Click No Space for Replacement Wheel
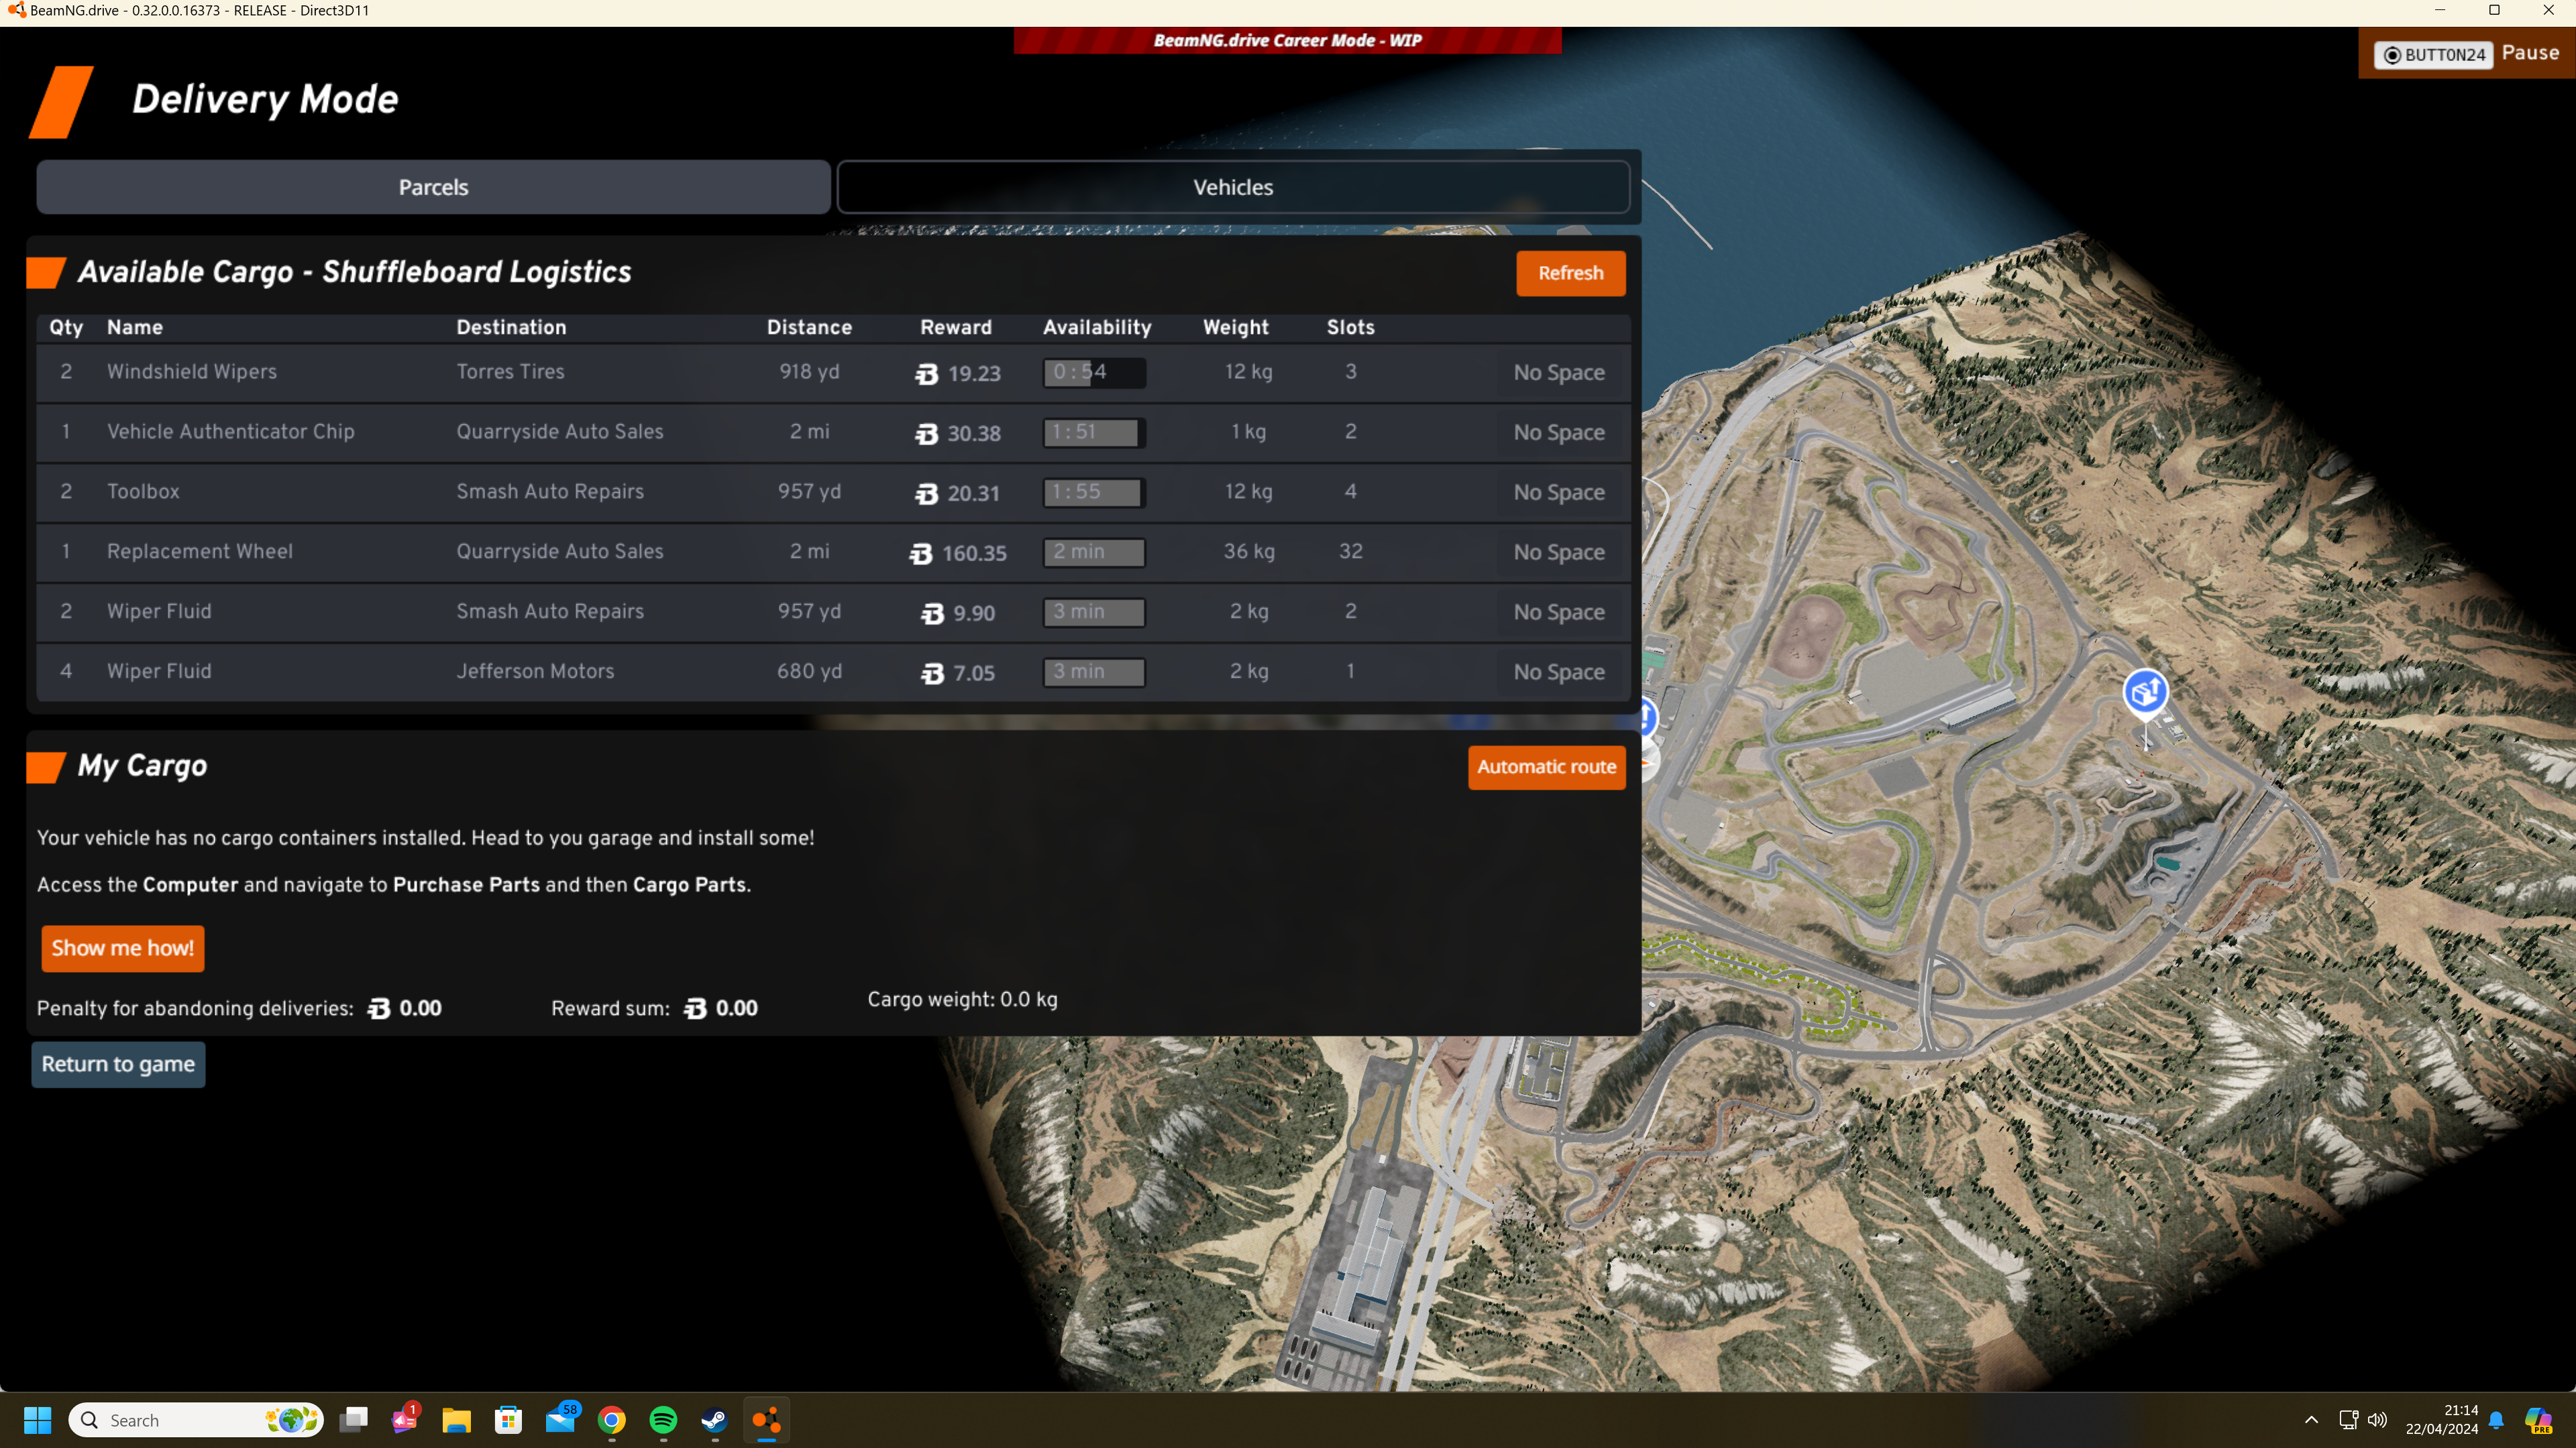This screenshot has height=1448, width=2576. (x=1558, y=552)
